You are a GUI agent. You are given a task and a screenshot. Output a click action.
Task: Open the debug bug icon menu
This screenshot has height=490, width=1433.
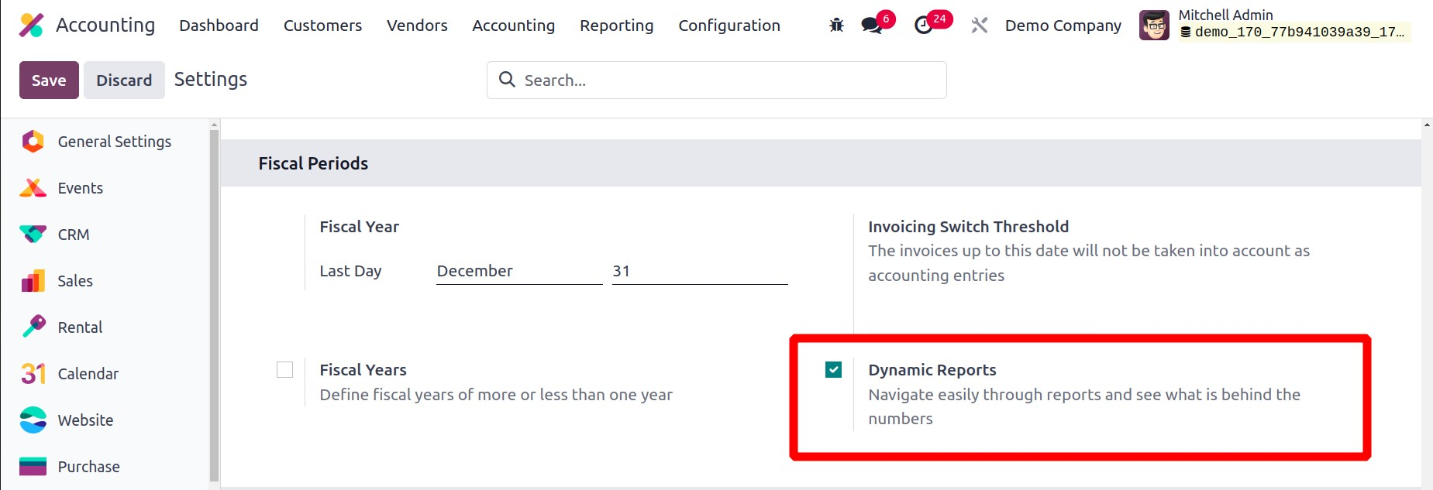[x=836, y=26]
